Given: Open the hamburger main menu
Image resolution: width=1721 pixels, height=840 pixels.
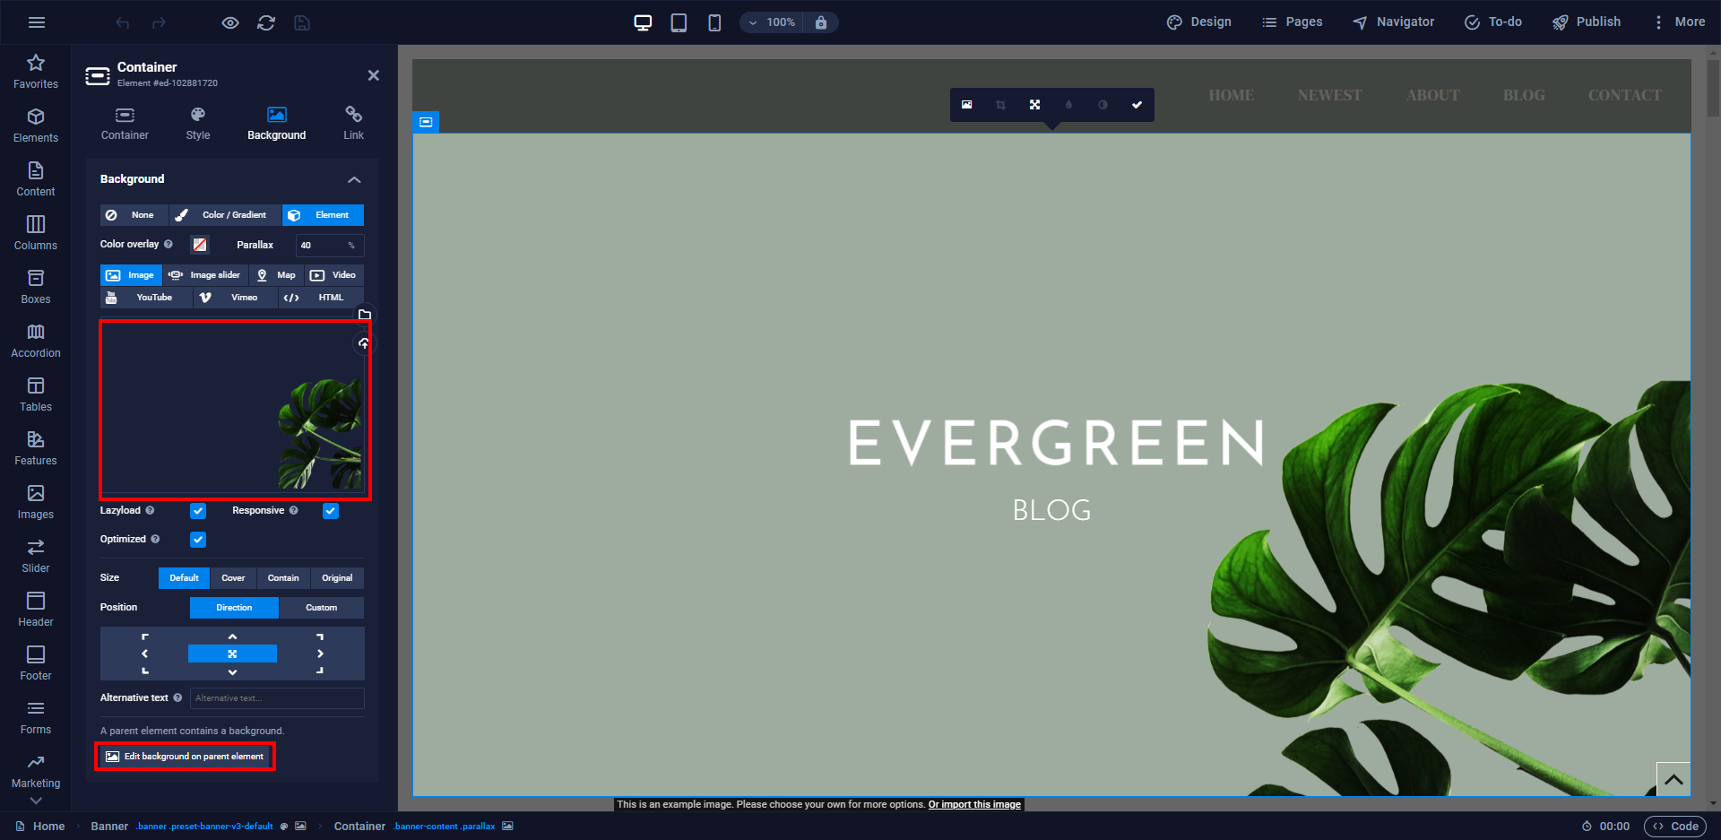Looking at the screenshot, I should [x=37, y=22].
